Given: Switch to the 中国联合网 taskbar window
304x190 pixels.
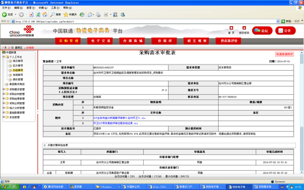Looking at the screenshot, I should pos(134,187).
